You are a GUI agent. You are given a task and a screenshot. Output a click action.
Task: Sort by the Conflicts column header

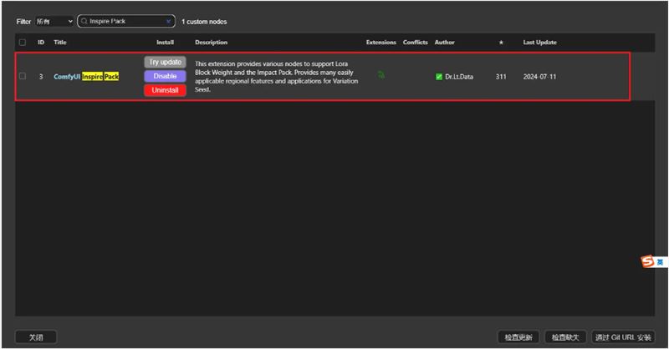(x=415, y=43)
